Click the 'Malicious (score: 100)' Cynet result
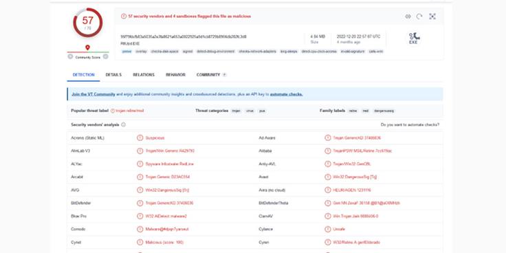The image size is (506, 253). (164, 242)
